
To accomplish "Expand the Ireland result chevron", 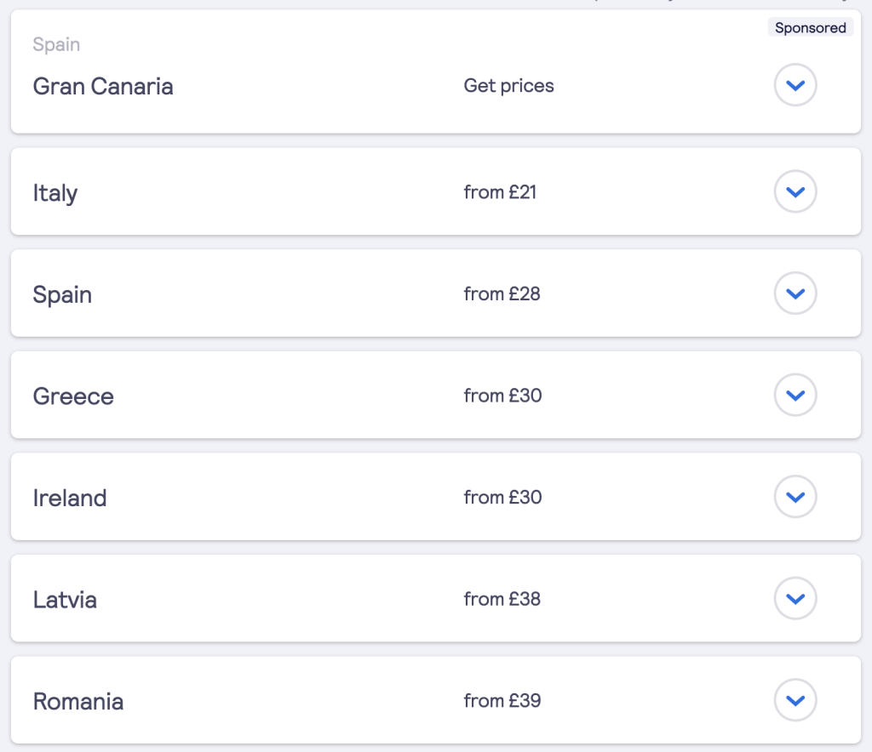I will [795, 497].
